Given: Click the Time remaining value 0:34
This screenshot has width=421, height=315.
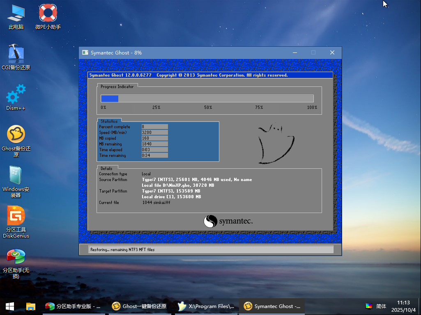Looking at the screenshot, I should [x=155, y=155].
